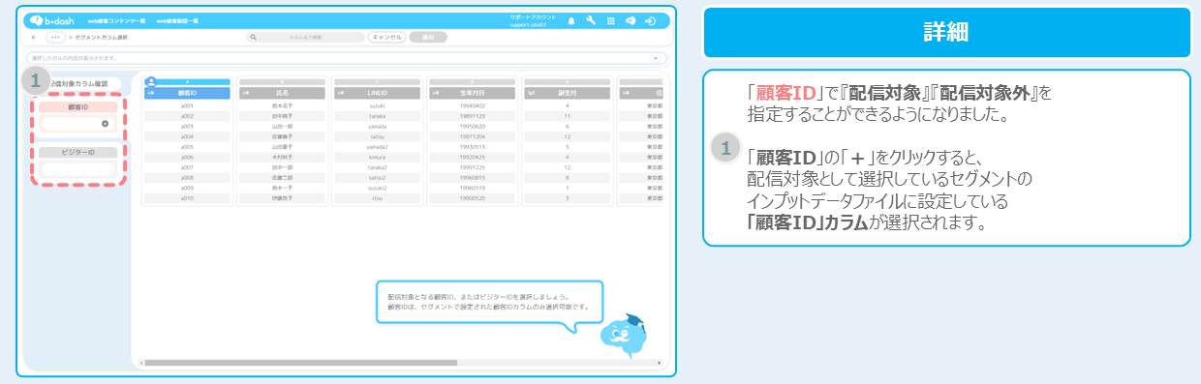The width and height of the screenshot is (1201, 384).
Task: Open the apps grid icon
Action: coord(610,20)
